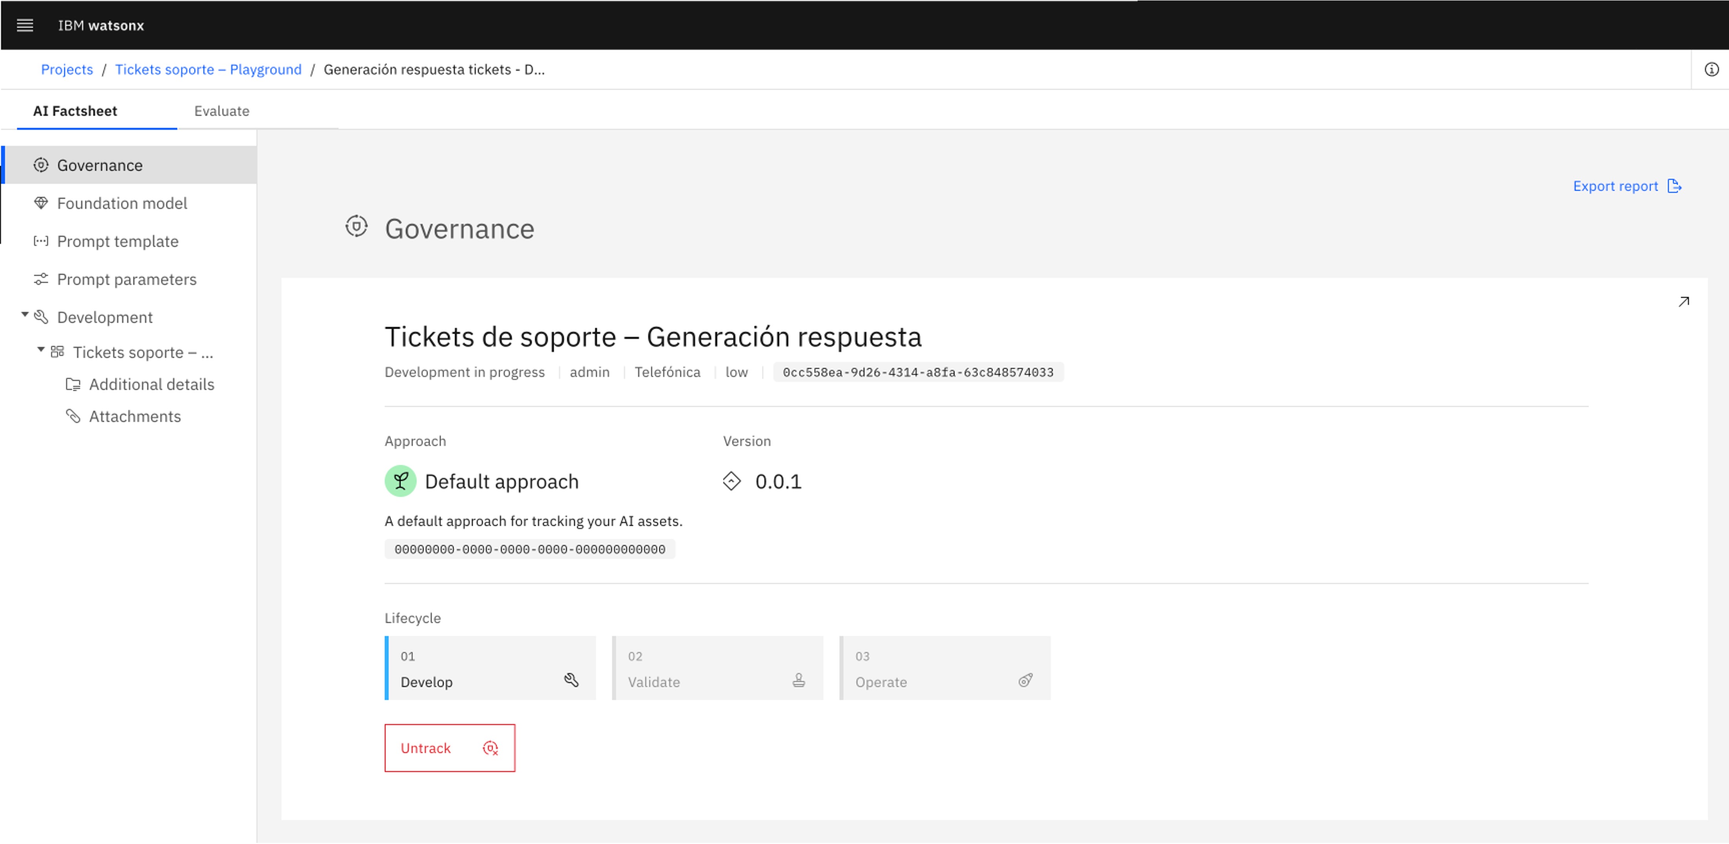
Task: Click the Develop wrench icon
Action: (571, 680)
